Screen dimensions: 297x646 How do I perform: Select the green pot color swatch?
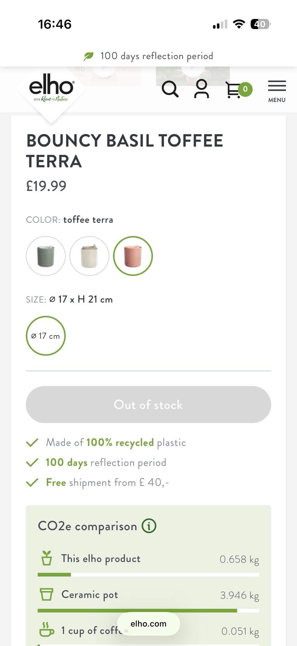tap(46, 256)
